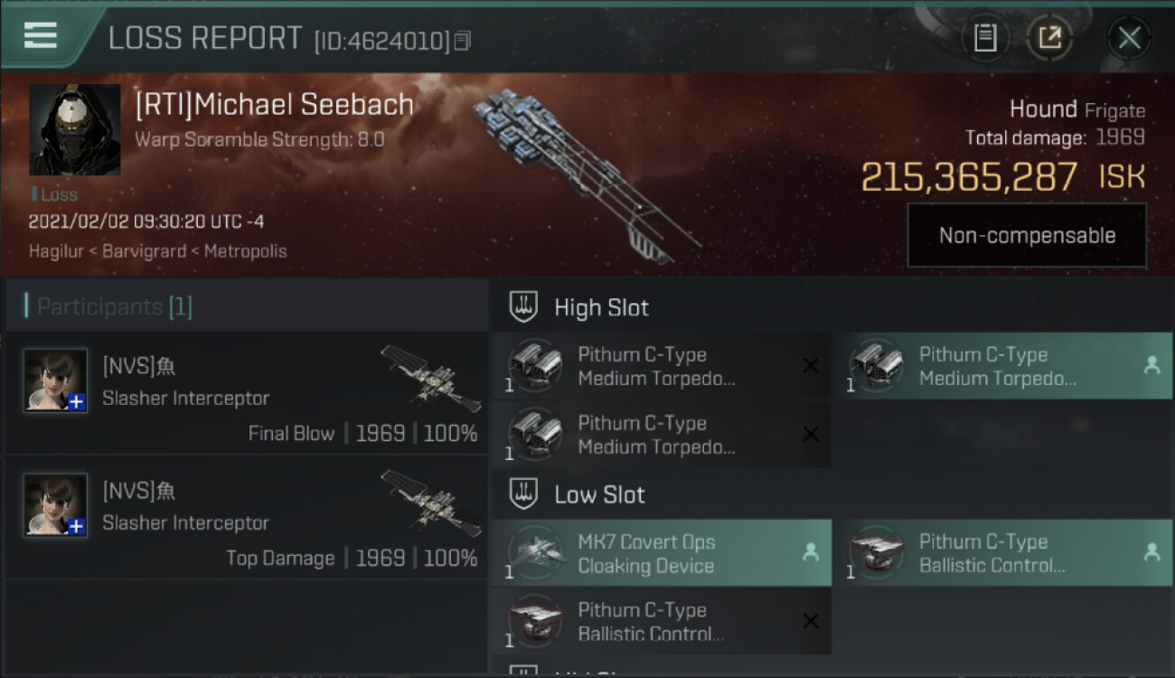
Task: Select the MK7 Covert Ops Cloaking Device
Action: pyautogui.click(x=662, y=553)
